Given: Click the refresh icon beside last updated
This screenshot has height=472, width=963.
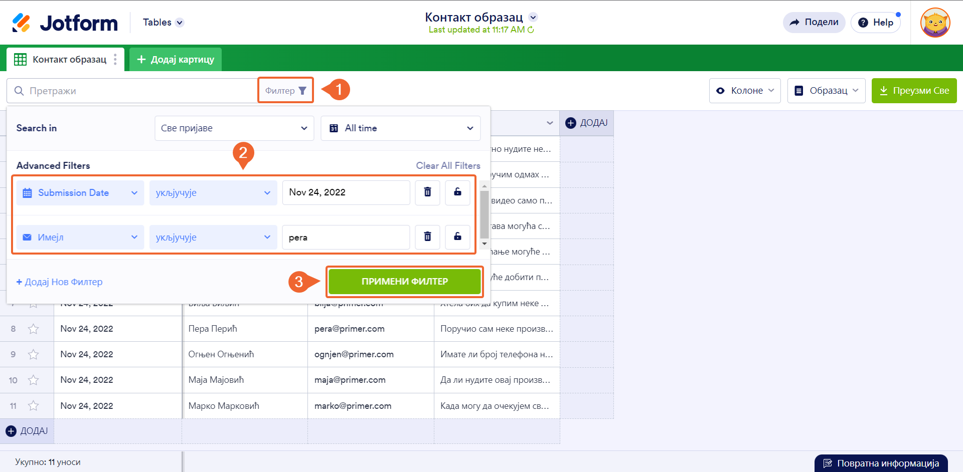Looking at the screenshot, I should click(x=531, y=30).
